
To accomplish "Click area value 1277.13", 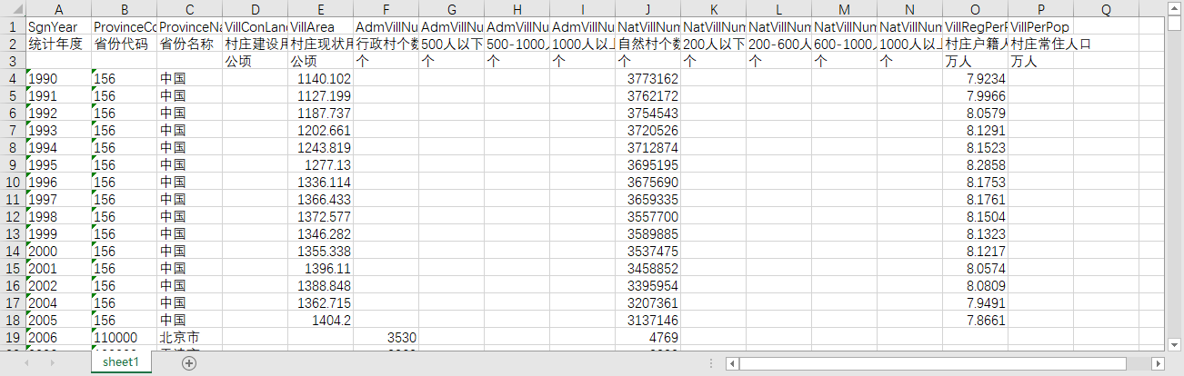I will point(320,164).
